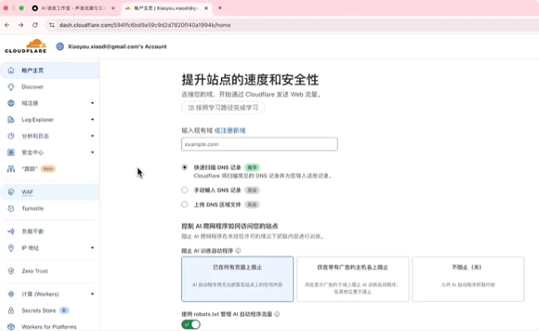This screenshot has height=331, width=539.
Task: Select the quick scan DNS records radio
Action: click(x=184, y=168)
